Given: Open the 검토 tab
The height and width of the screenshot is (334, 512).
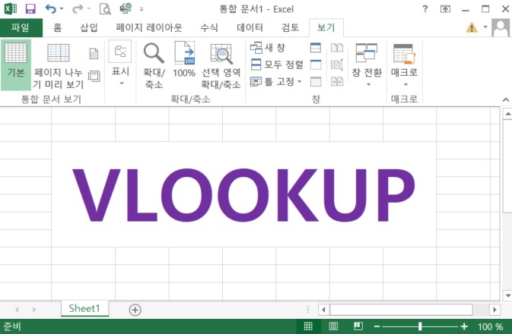Looking at the screenshot, I should (x=291, y=27).
